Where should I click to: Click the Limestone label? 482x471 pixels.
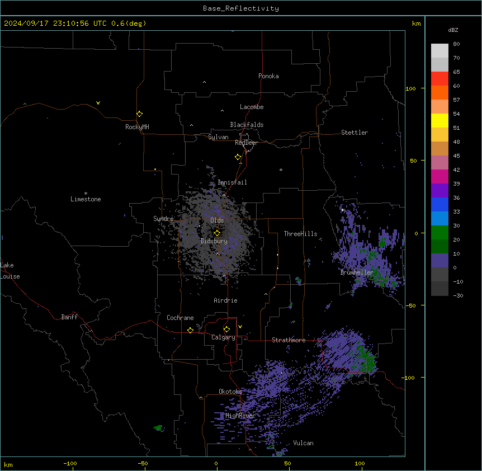click(86, 199)
